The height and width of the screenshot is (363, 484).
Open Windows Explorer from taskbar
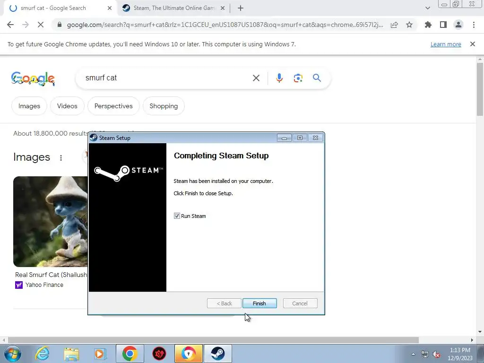pyautogui.click(x=71, y=354)
